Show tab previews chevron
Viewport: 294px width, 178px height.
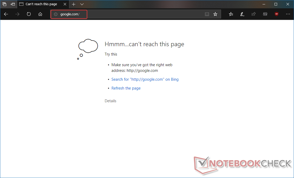tap(82, 4)
